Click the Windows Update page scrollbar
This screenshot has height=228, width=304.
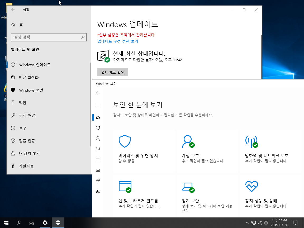click(x=262, y=57)
